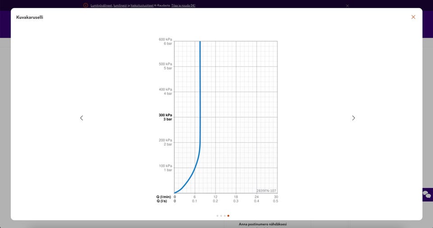Image resolution: width=433 pixels, height=228 pixels.
Task: Click the '600 kPa' axis label
Action: pos(165,40)
